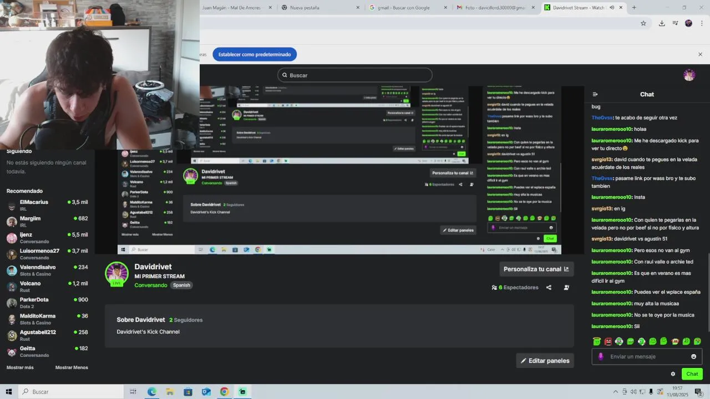710x399 pixels.
Task: Switch to the Nueva pestaña tab
Action: tap(320, 8)
